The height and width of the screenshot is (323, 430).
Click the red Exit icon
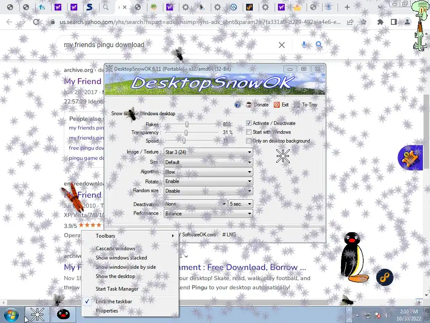coord(277,105)
